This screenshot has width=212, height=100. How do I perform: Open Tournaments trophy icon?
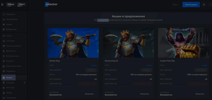point(4,83)
